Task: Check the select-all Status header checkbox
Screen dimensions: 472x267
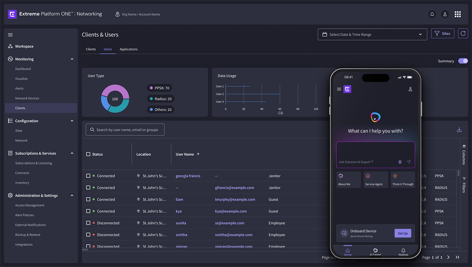Action: click(88, 154)
